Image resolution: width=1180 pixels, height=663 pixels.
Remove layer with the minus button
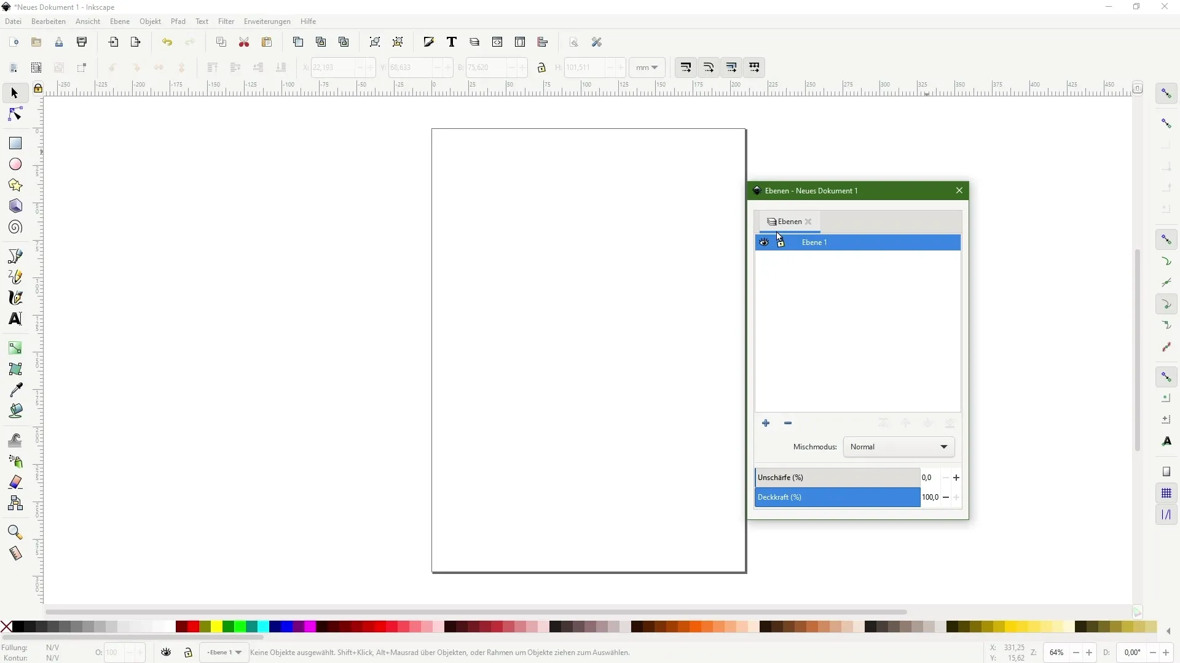(x=788, y=424)
